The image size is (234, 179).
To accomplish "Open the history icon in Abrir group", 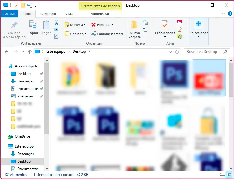I will [180, 36].
